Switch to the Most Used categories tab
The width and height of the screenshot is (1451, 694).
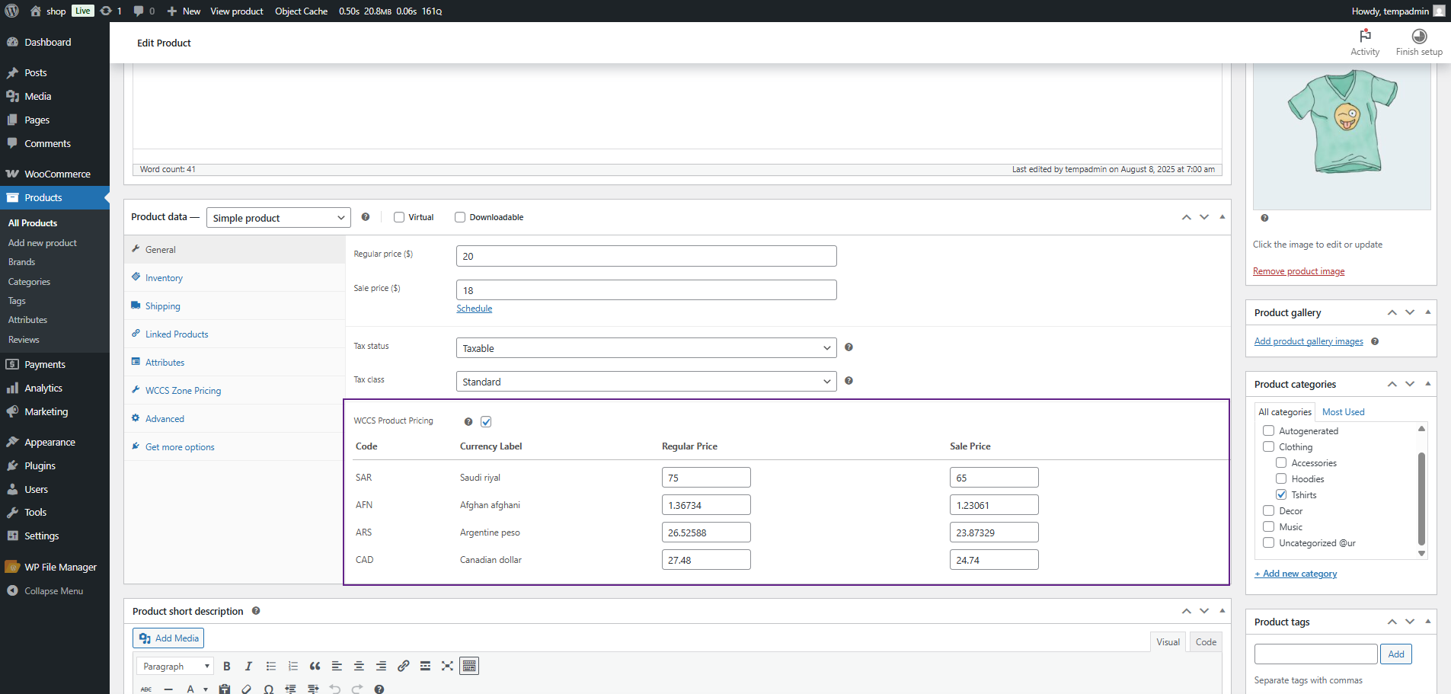click(1343, 412)
